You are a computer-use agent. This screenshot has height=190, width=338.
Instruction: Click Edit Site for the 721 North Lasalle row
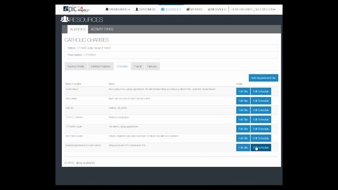[243, 129]
